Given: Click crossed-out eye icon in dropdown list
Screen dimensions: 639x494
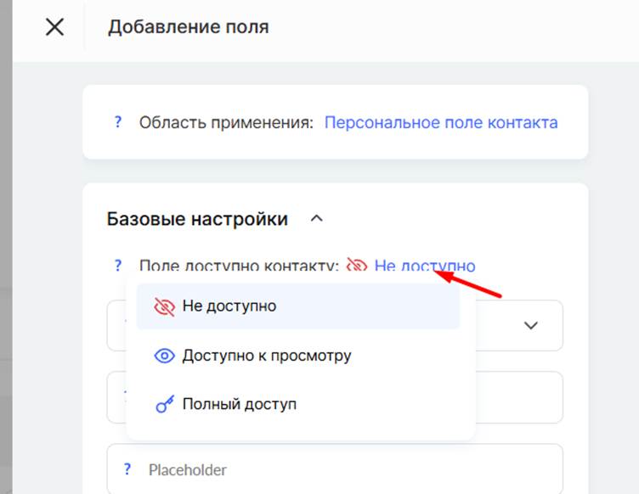Looking at the screenshot, I should pyautogui.click(x=164, y=306).
